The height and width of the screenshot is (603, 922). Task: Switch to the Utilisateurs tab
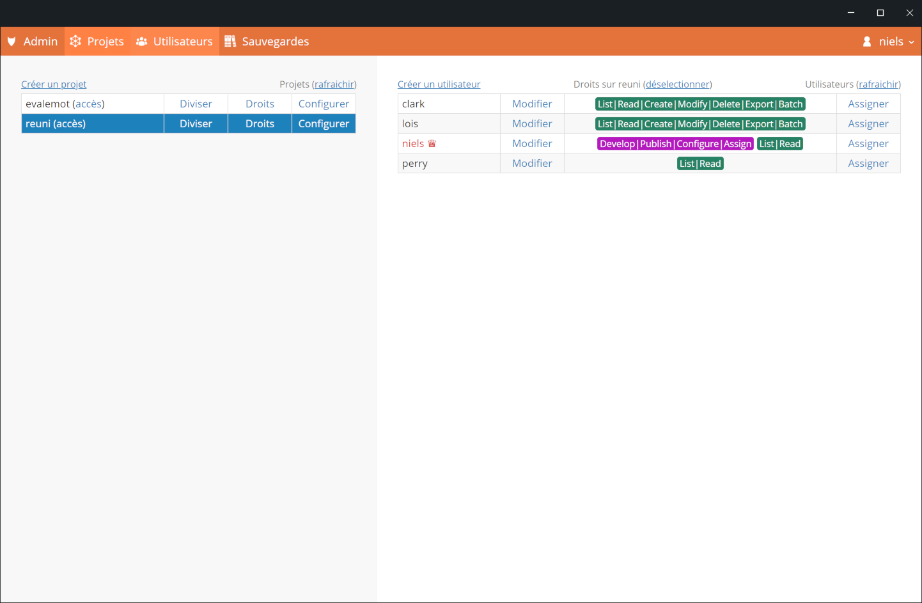click(x=182, y=42)
